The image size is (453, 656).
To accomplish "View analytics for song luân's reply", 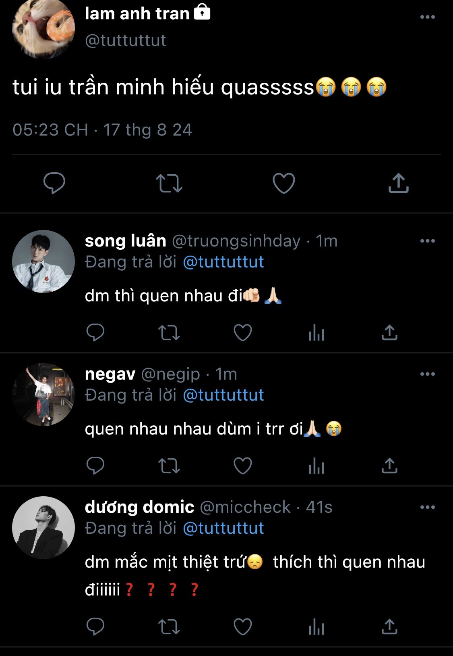I will click(316, 333).
